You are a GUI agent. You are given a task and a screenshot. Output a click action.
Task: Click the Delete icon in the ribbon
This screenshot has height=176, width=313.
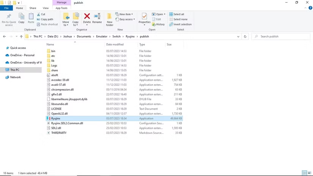(x=87, y=16)
